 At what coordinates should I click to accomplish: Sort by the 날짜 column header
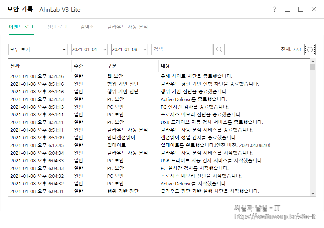(x=40, y=66)
